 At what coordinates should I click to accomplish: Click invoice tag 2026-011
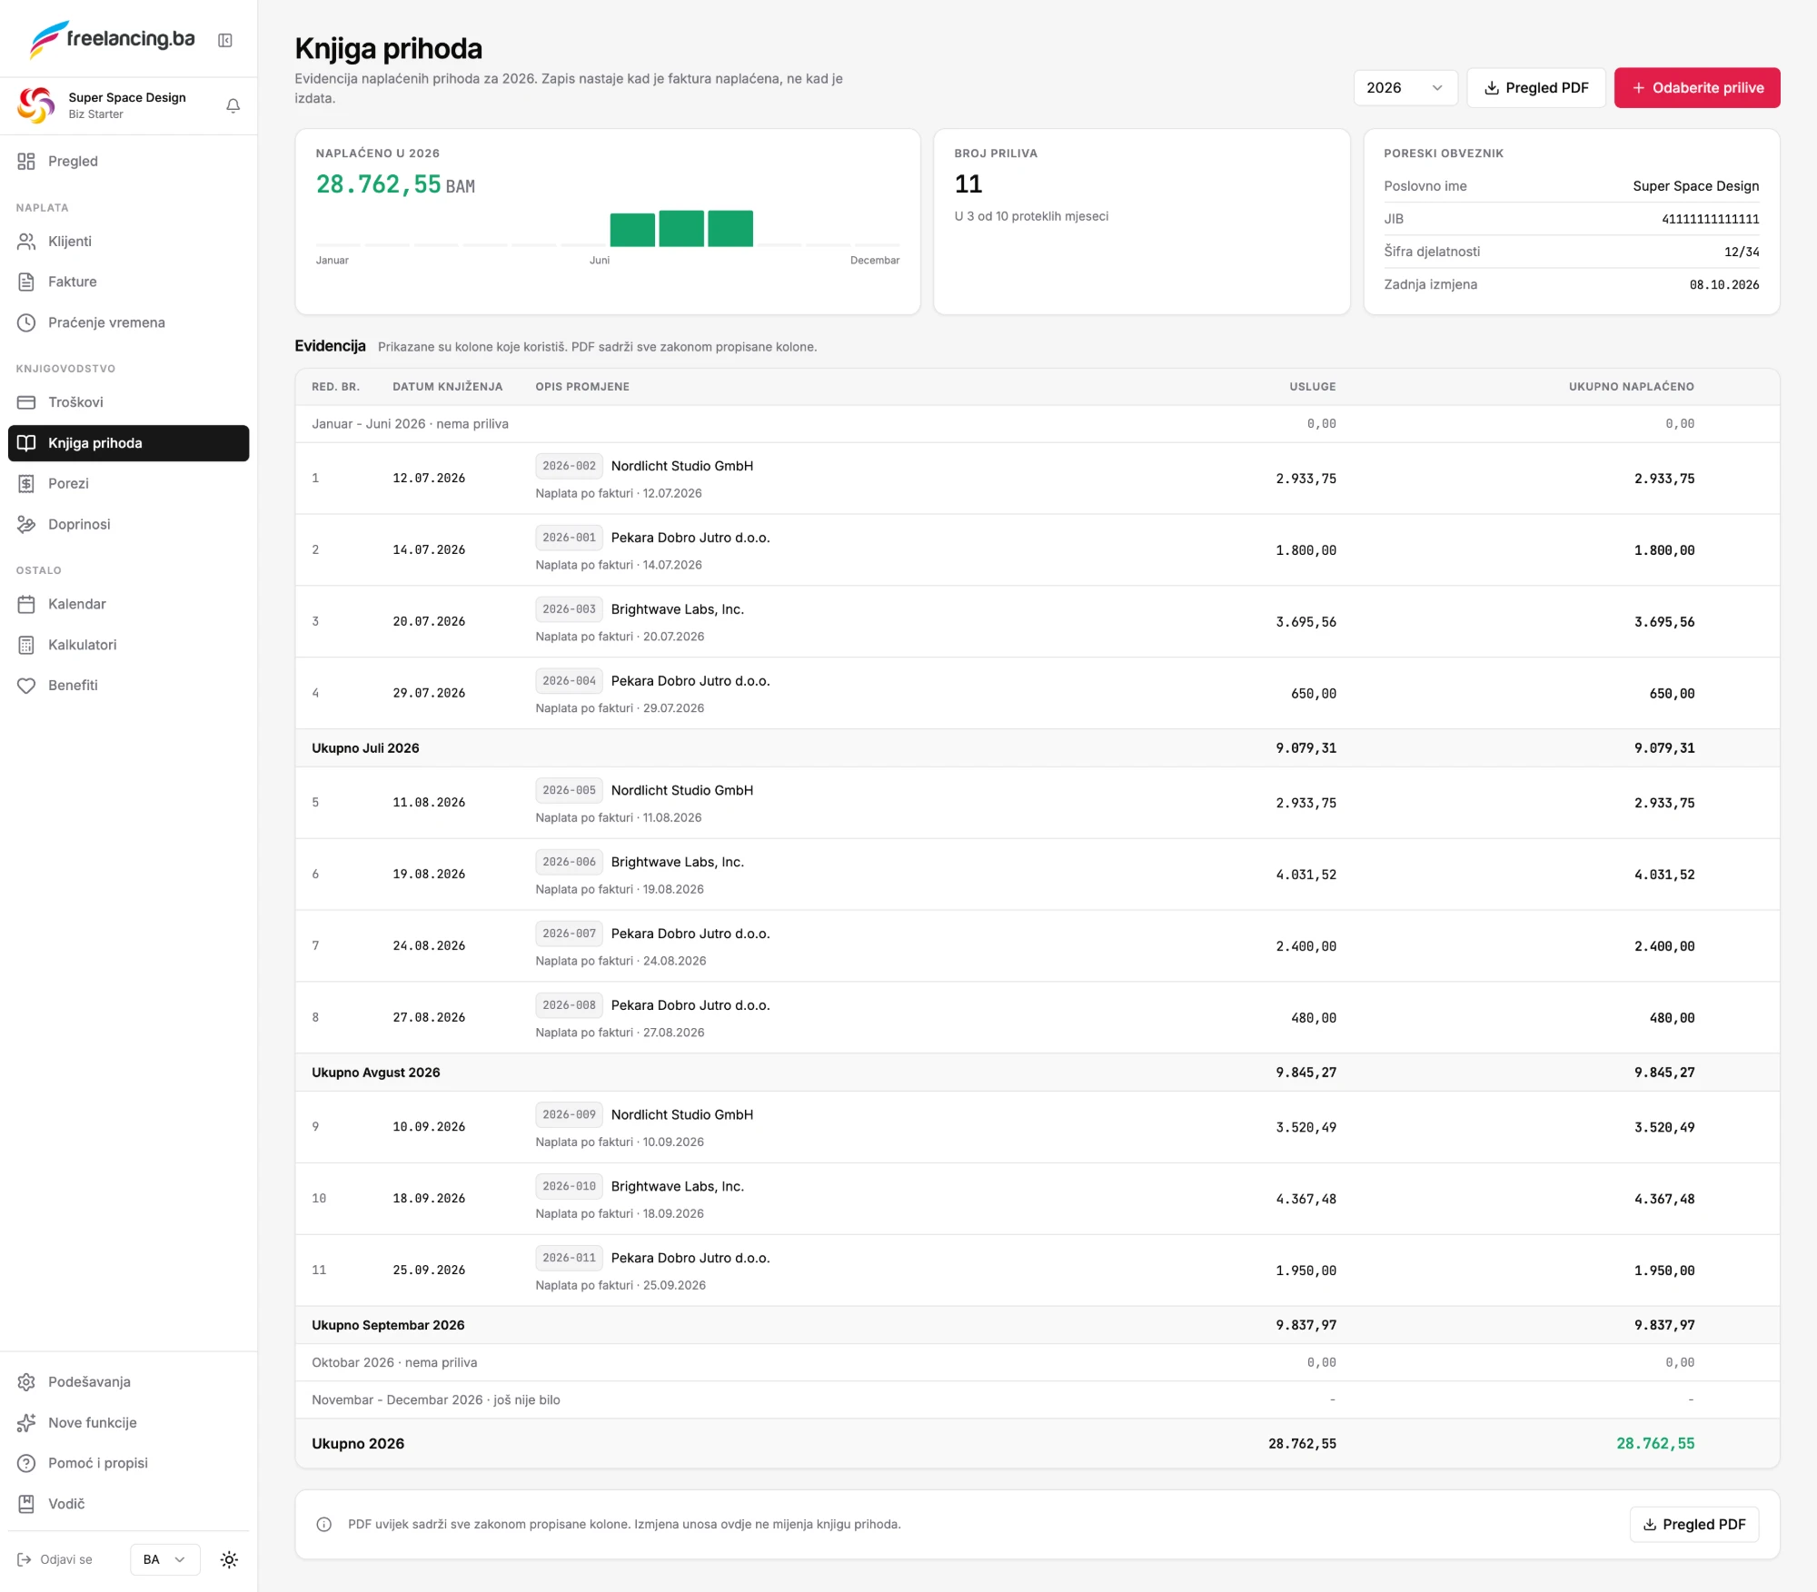coord(569,1258)
